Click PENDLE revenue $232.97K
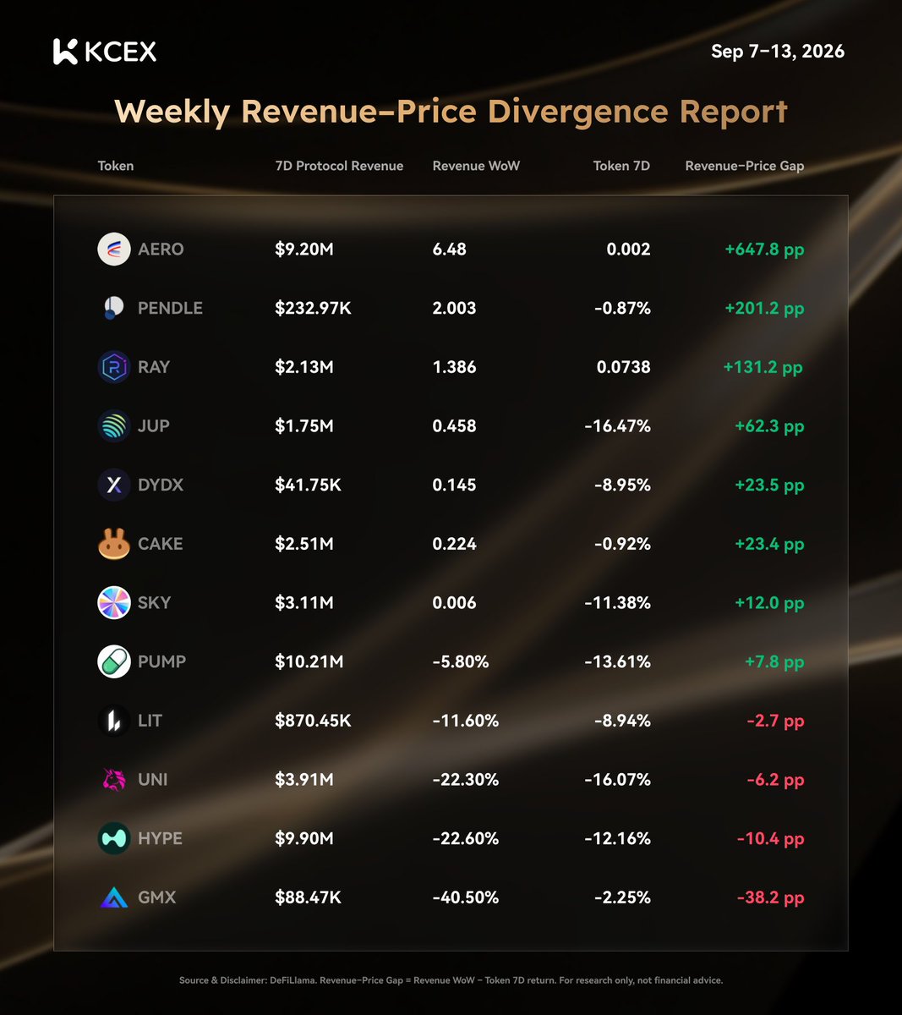902x1015 pixels. [313, 308]
